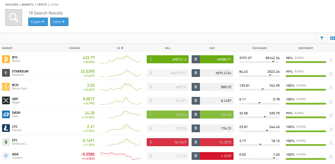Sell ADA at 1.2139
This screenshot has width=335, height=164.
tap(168, 156)
